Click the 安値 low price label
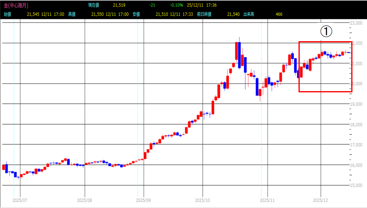The width and height of the screenshot is (367, 208). point(136,14)
